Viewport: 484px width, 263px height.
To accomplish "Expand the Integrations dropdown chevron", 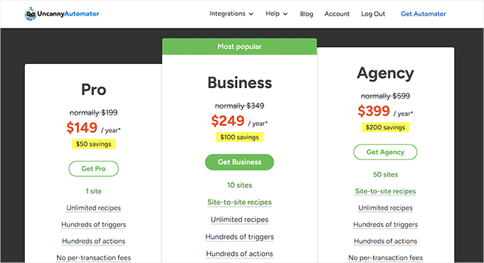I will pos(251,14).
